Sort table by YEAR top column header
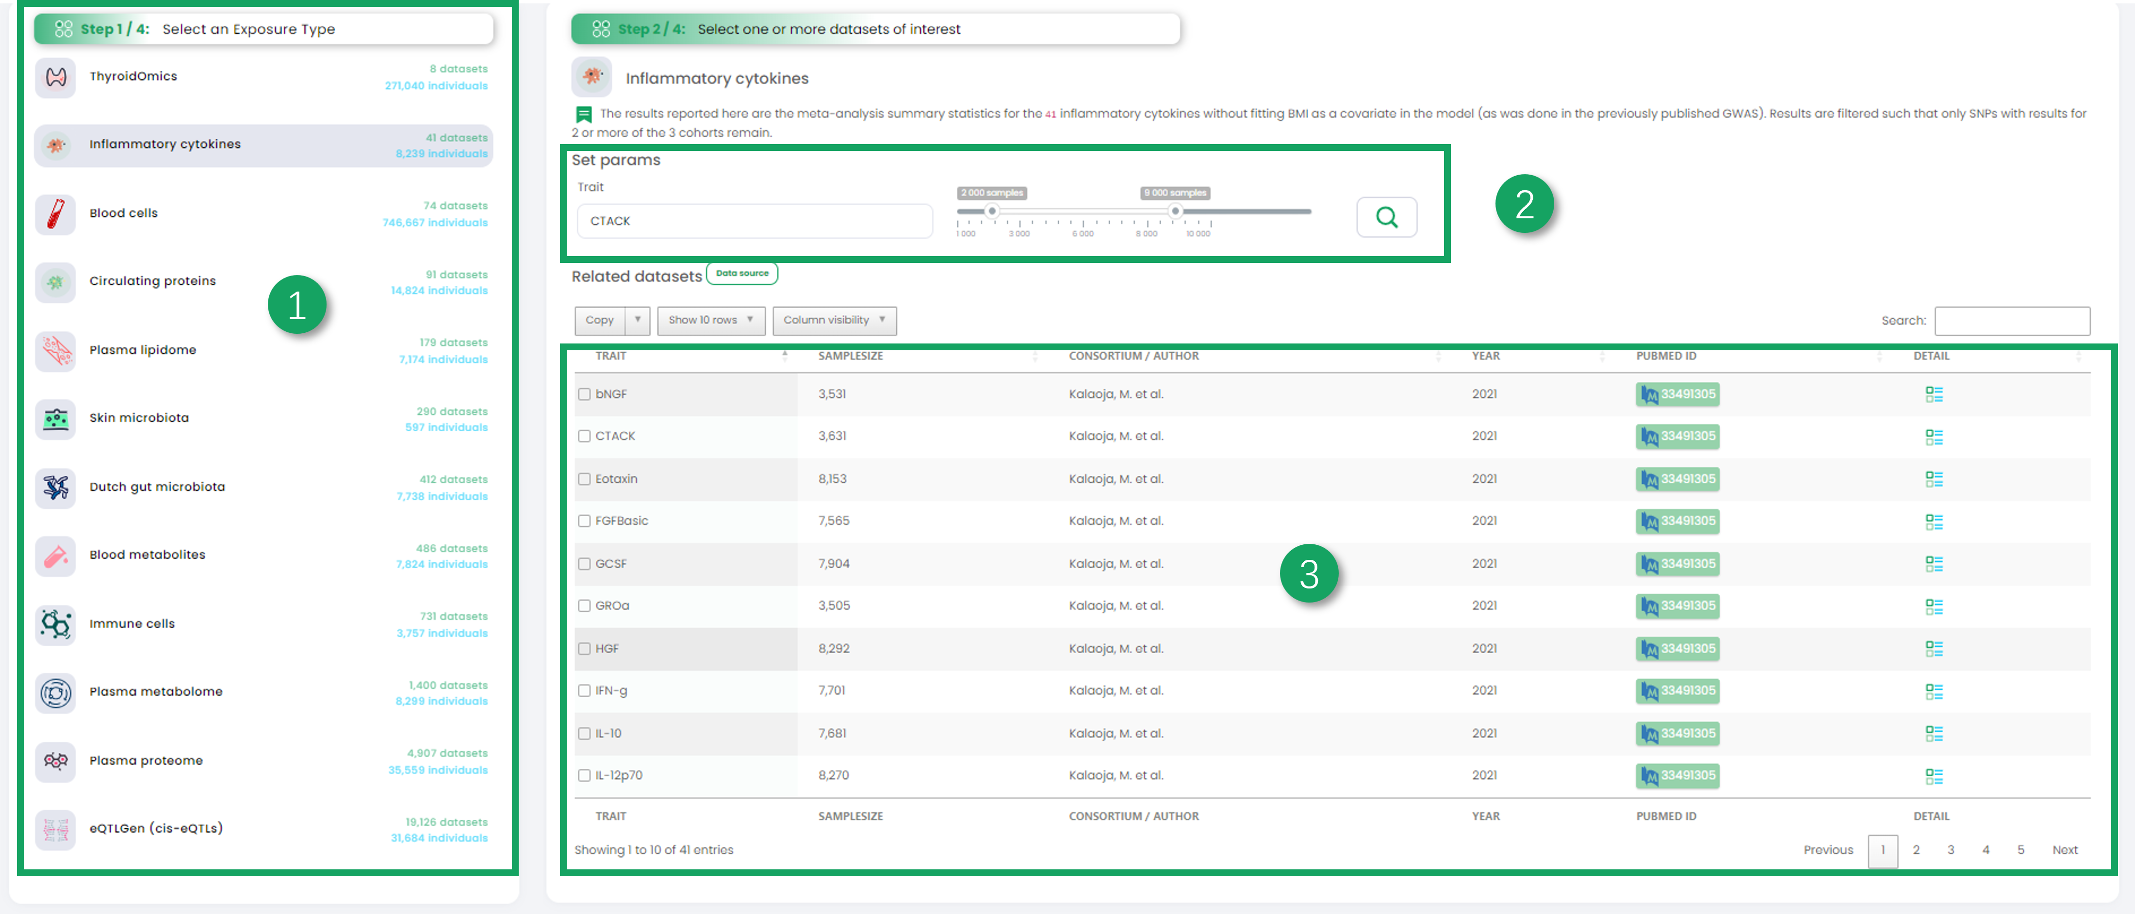 [1485, 356]
